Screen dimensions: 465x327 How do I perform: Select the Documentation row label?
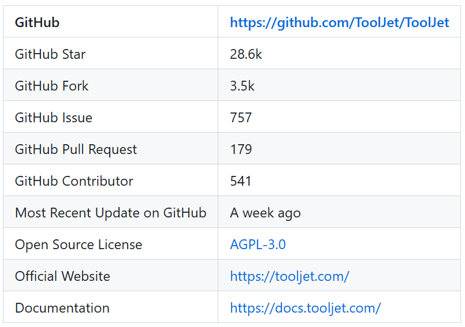tap(62, 308)
